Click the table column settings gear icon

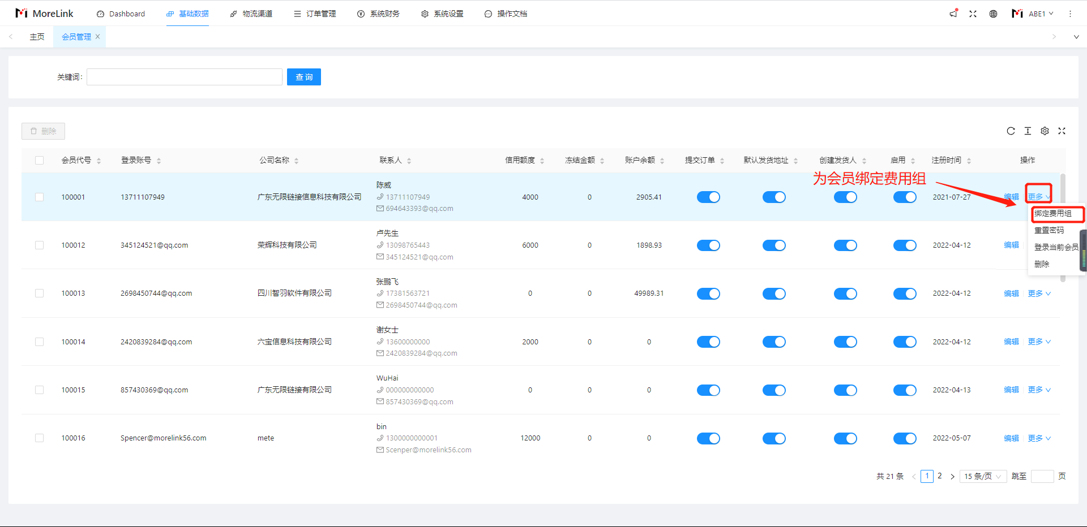pyautogui.click(x=1045, y=131)
